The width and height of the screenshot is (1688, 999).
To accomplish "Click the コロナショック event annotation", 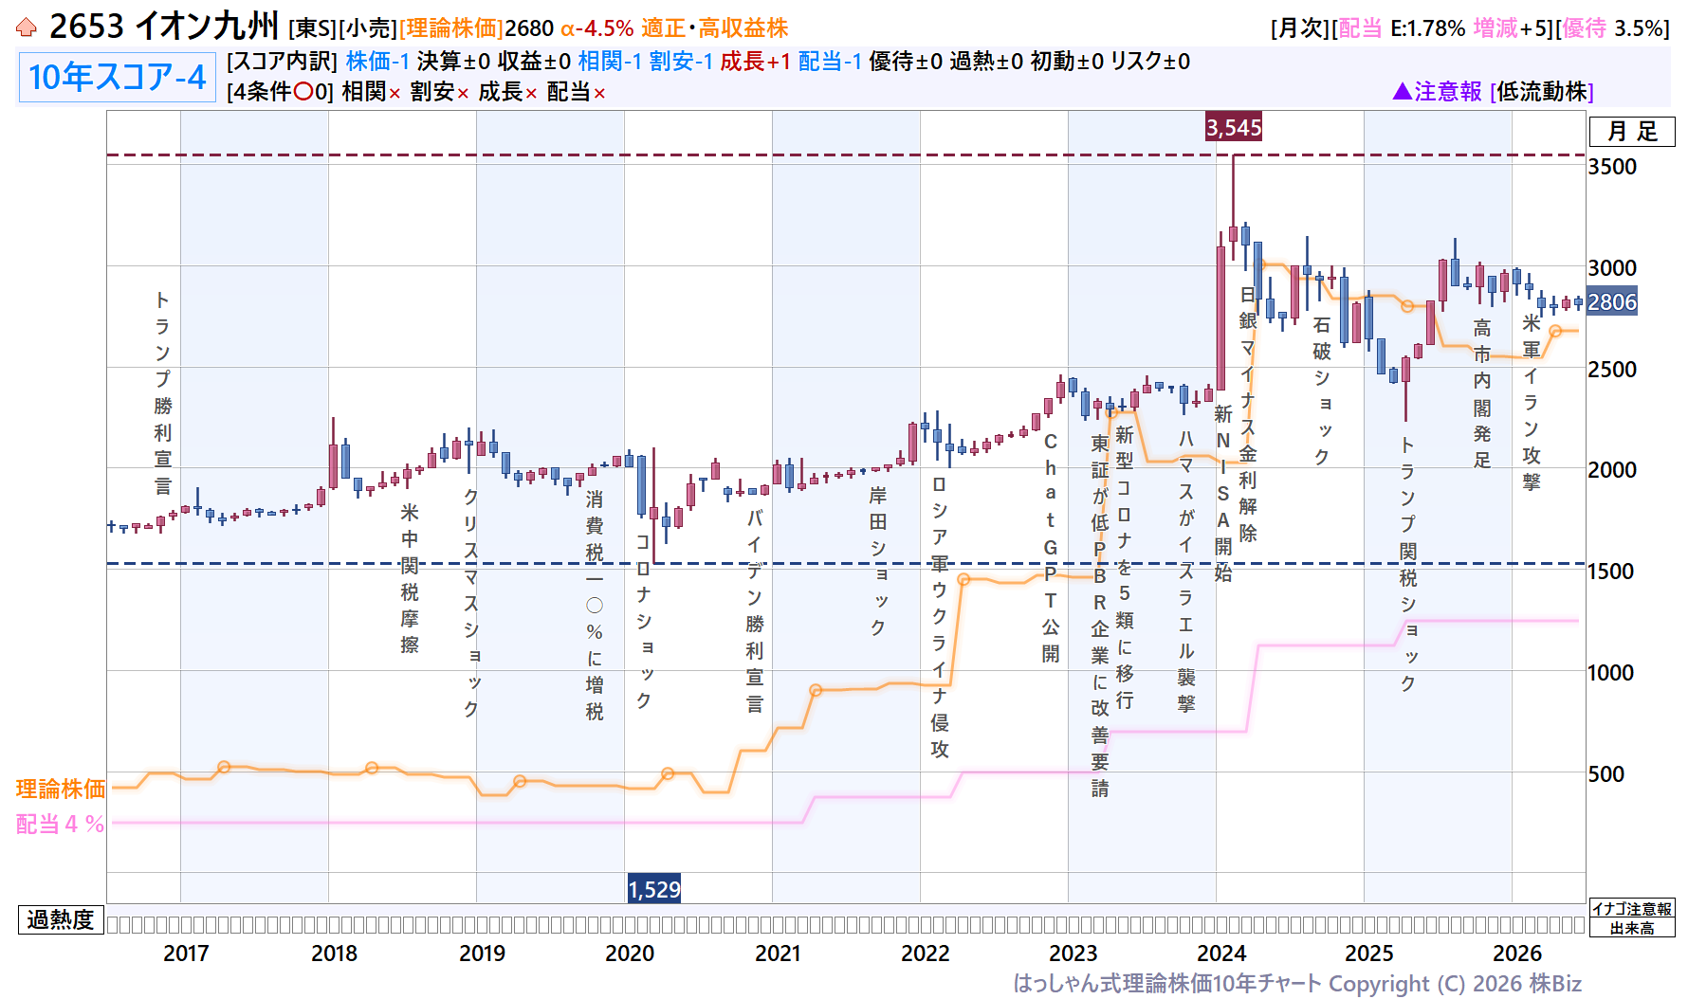I will pos(644,622).
